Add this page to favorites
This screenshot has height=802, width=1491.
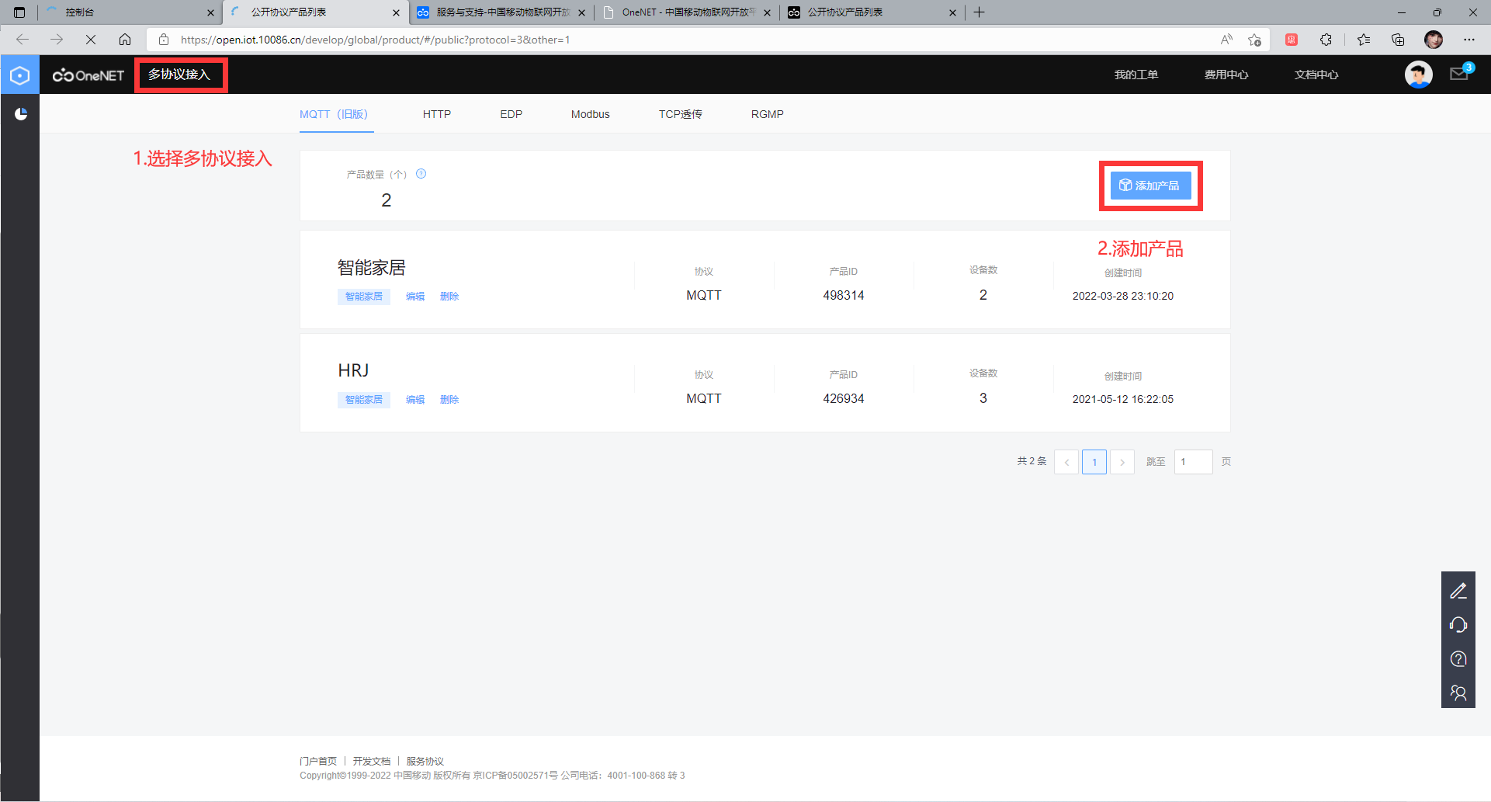point(1254,40)
